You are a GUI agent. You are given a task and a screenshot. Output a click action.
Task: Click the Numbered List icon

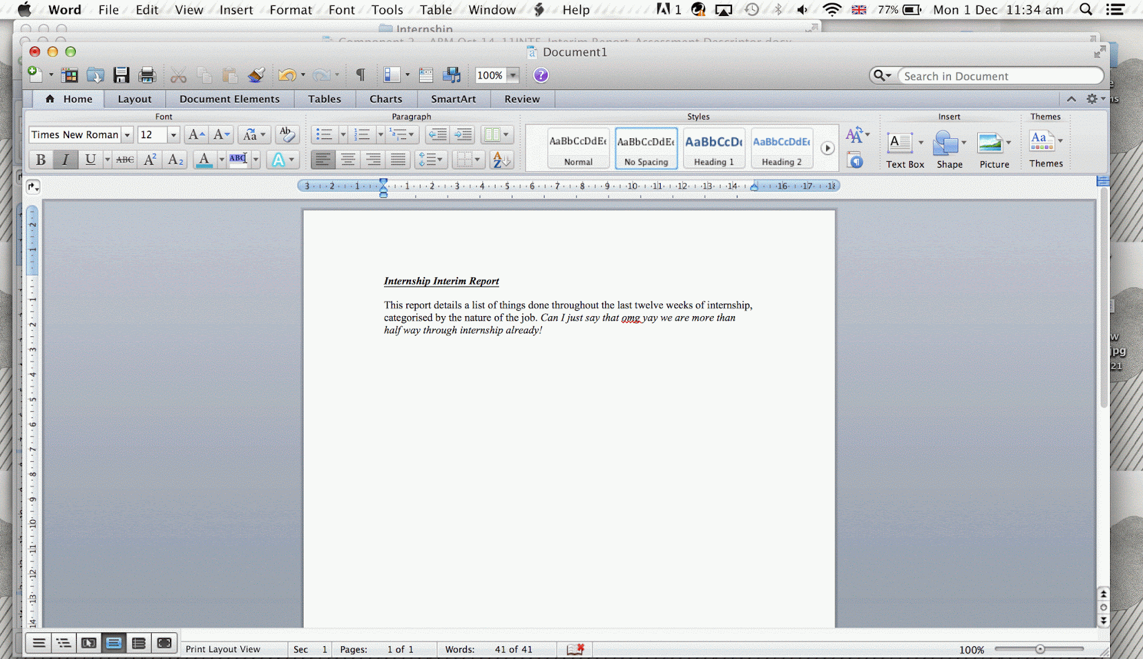pyautogui.click(x=362, y=135)
